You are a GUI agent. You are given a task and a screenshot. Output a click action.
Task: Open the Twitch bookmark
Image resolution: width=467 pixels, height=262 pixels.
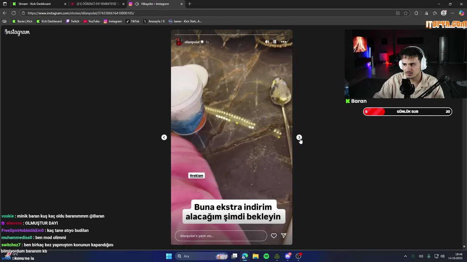click(x=72, y=21)
